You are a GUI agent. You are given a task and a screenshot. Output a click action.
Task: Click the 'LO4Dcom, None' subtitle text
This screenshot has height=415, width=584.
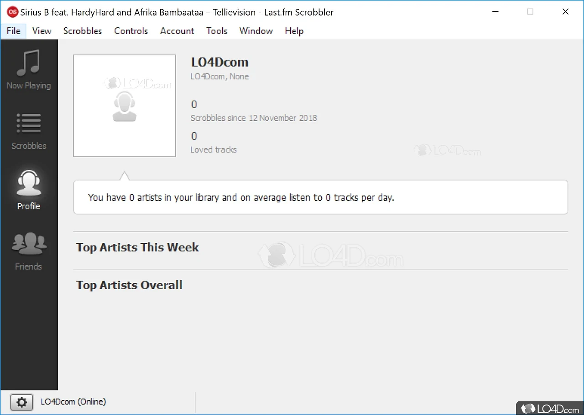click(x=219, y=77)
